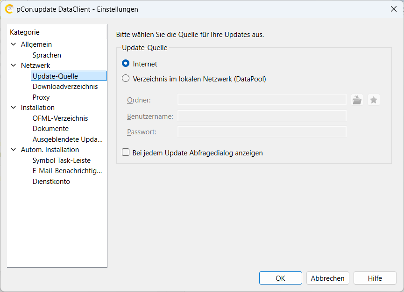Open the OFML-Verzeichnis category
This screenshot has width=404, height=292.
pos(60,118)
